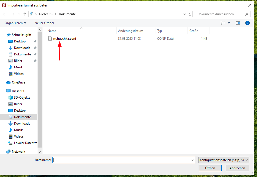Screen dimensions: 257x177
Task: Click the Dateiname text input field
Action: tap(122, 160)
